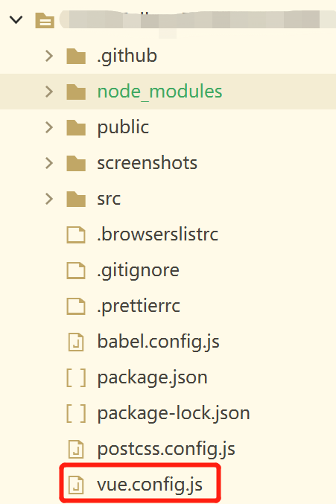336x504 pixels.
Task: Expand the src folder arrow
Action: [x=49, y=199]
